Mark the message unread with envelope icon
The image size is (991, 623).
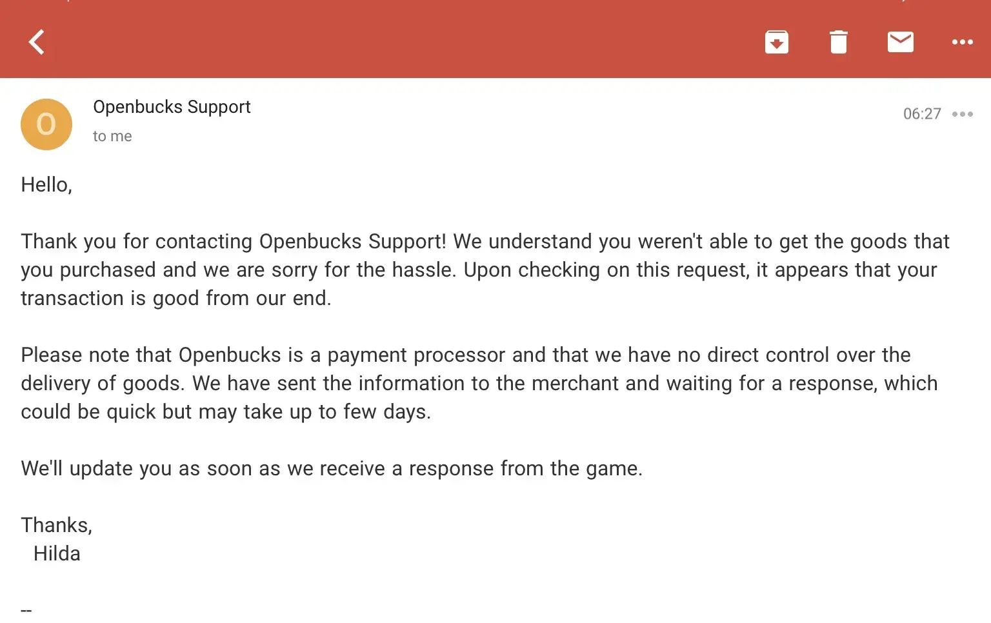(900, 43)
